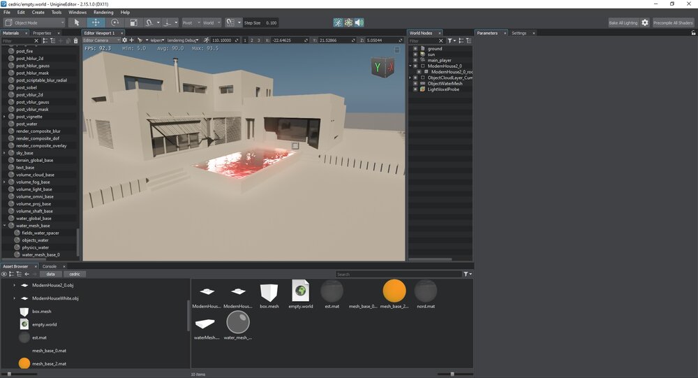
Task: Switch to the Console tab
Action: 50,266
